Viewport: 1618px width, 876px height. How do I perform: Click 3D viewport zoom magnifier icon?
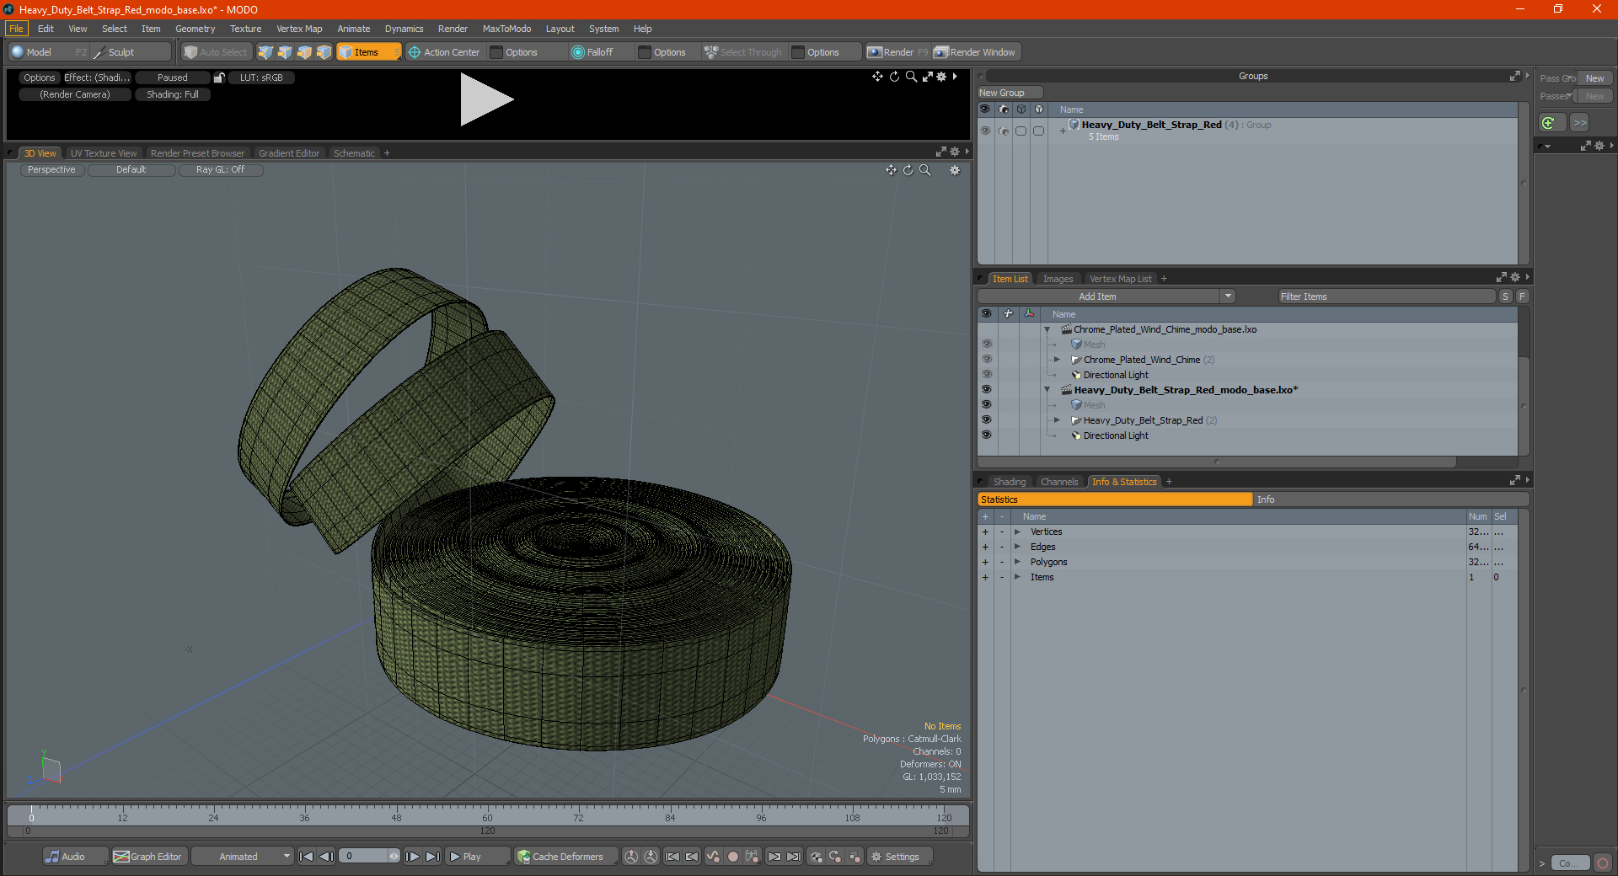[925, 170]
